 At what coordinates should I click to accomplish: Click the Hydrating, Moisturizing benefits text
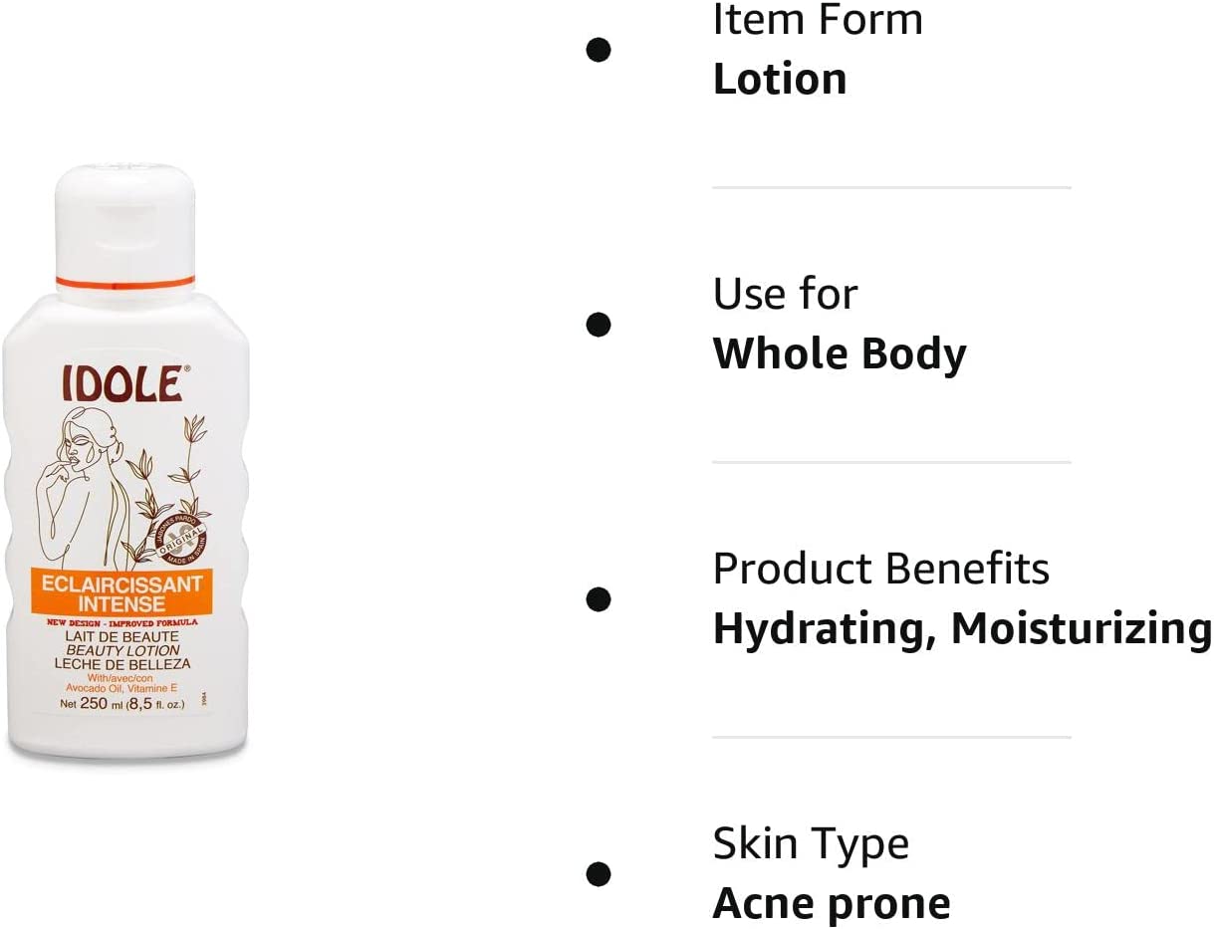pyautogui.click(x=962, y=629)
